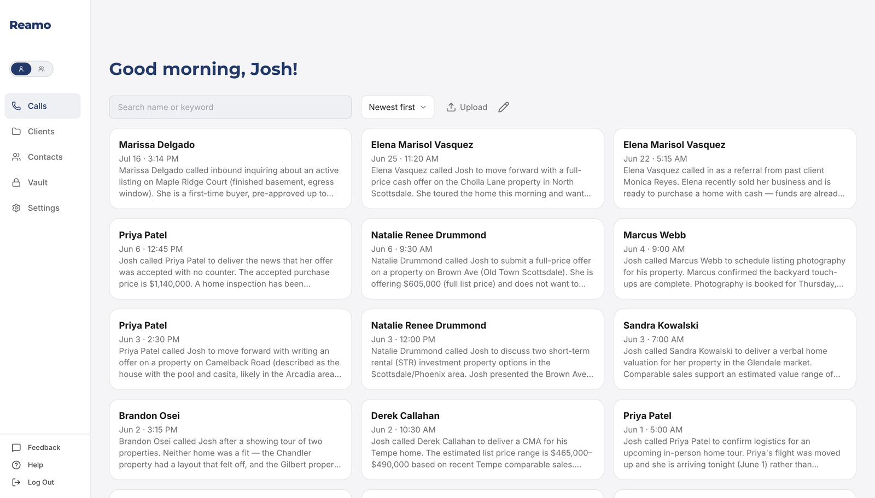
Task: Click the 'Jun 6 · 12:45 PM' timestamp
Action: (x=151, y=249)
